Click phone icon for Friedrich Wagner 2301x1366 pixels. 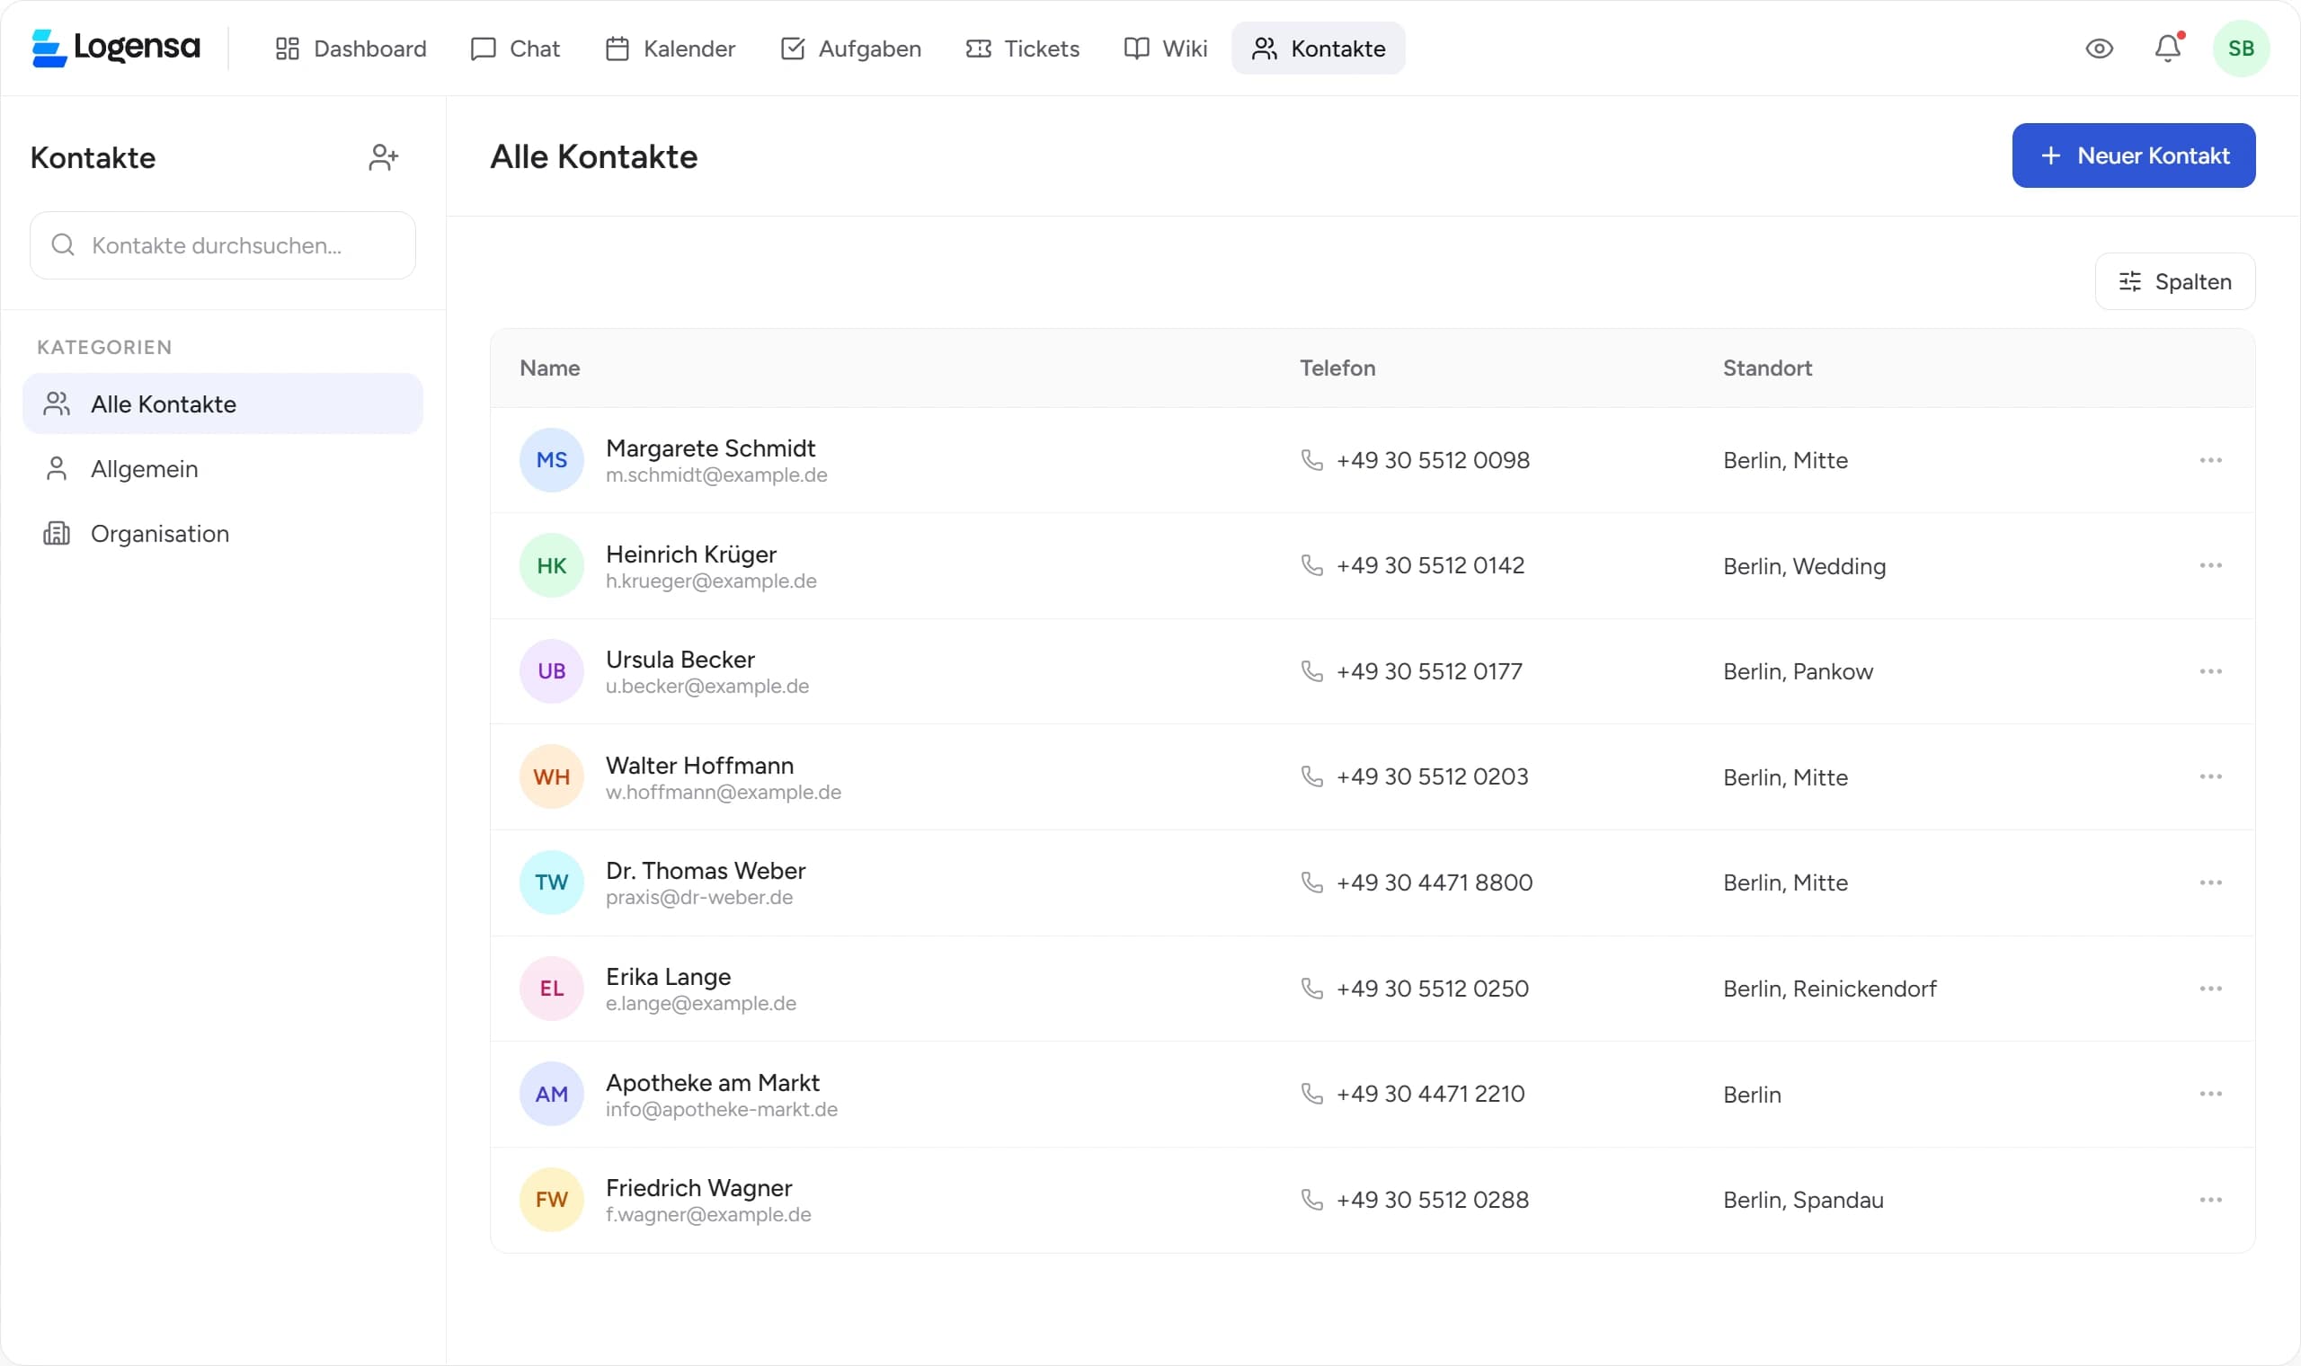pyautogui.click(x=1311, y=1200)
